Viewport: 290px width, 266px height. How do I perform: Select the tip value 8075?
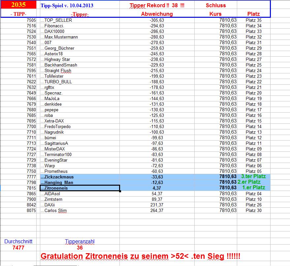pyautogui.click(x=18, y=210)
